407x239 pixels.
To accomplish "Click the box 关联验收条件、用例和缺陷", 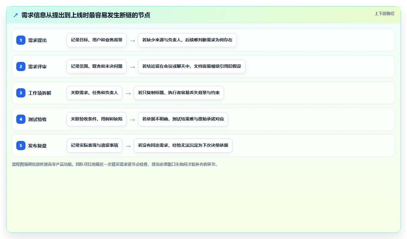I will 97,119.
